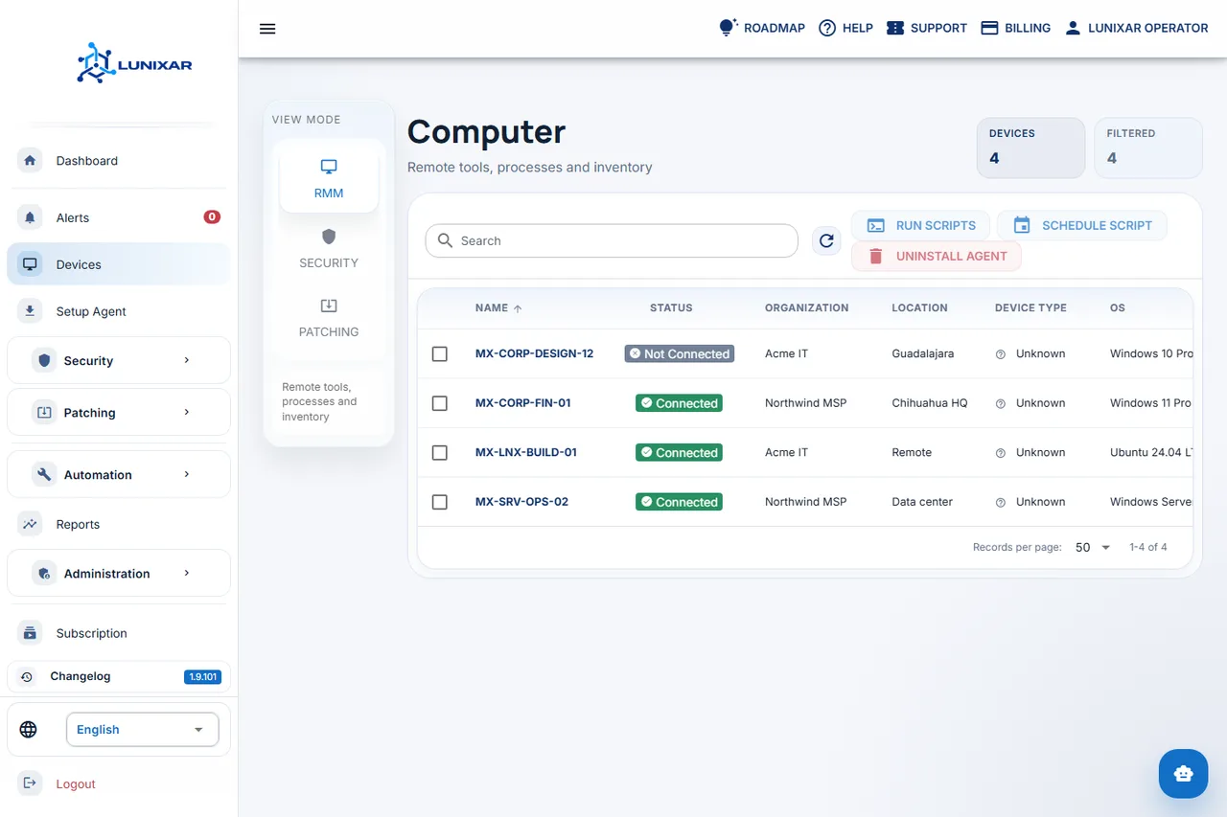Select the MX-CORP-DESIGN-12 row checkbox
The height and width of the screenshot is (817, 1227).
(x=440, y=353)
